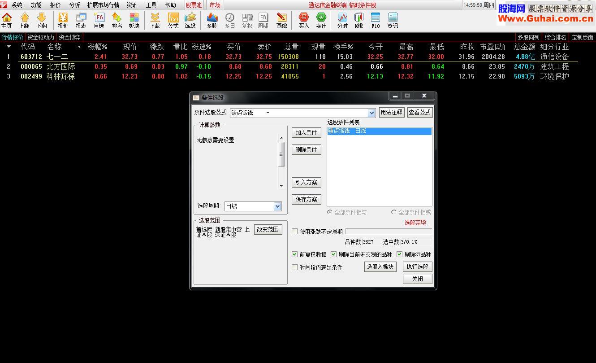Open the 工具 menu
The height and width of the screenshot is (363, 596).
click(151, 5)
